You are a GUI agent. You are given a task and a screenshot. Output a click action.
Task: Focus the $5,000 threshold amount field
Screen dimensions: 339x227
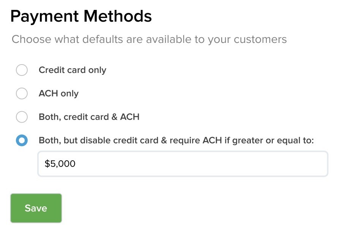point(183,164)
